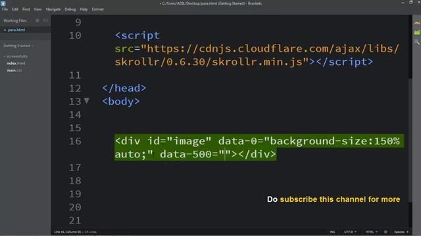Click the opening <script tag text
Screen dimensions: 421x236
click(x=137, y=35)
